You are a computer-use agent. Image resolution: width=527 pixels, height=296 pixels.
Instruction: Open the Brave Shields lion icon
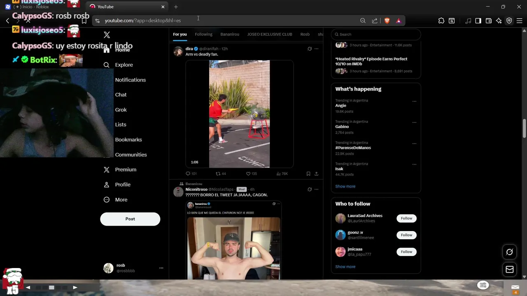[x=387, y=21]
